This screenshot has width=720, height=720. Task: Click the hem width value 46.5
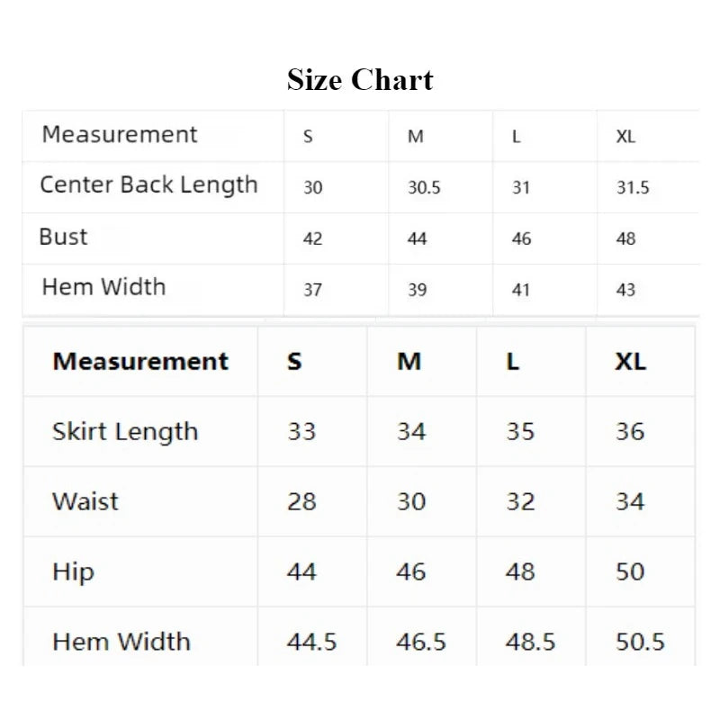(421, 642)
